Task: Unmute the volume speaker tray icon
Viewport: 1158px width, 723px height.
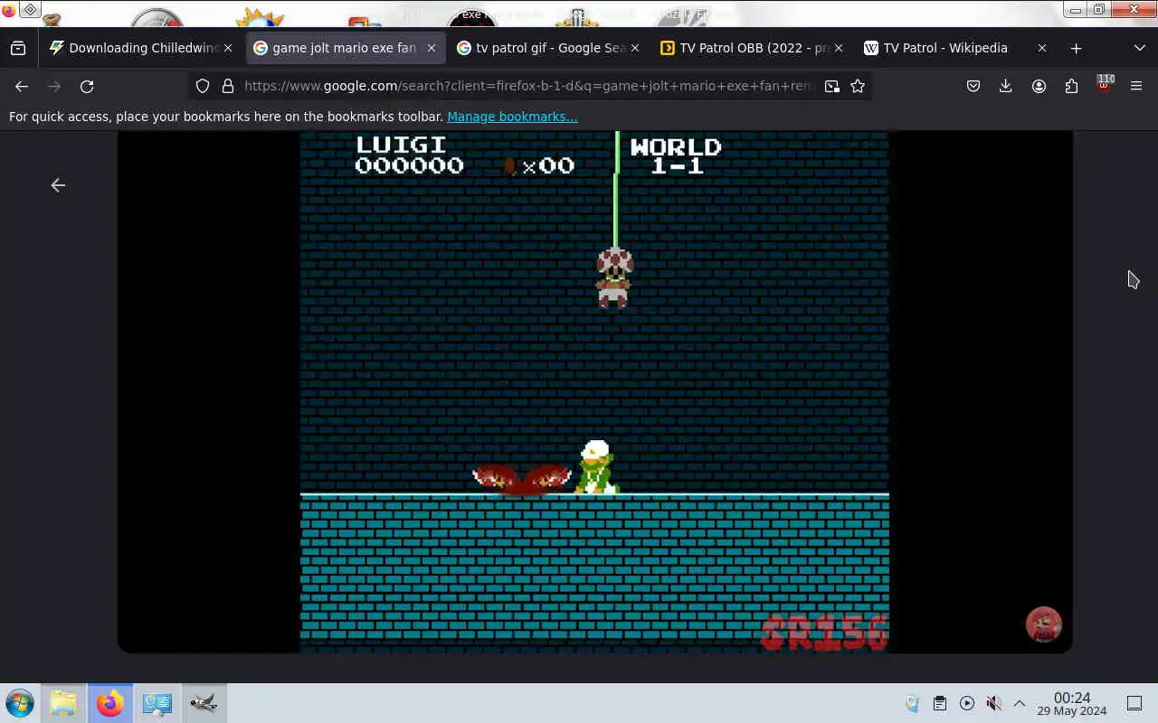Action: pos(993,703)
